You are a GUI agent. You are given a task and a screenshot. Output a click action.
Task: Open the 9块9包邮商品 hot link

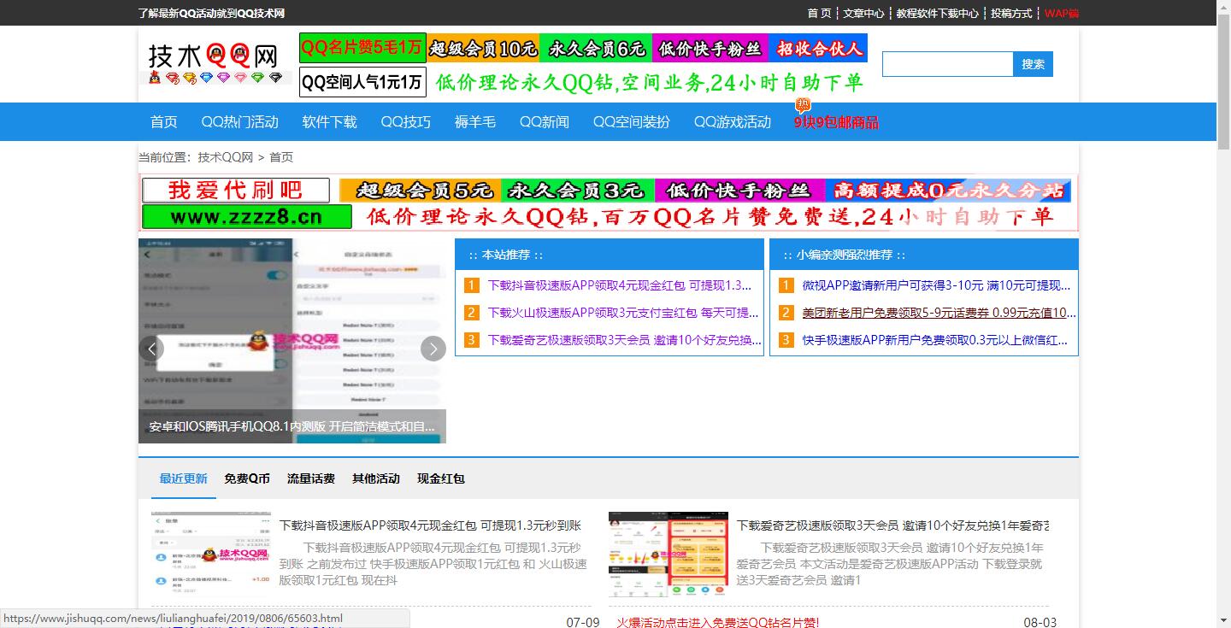(x=835, y=122)
